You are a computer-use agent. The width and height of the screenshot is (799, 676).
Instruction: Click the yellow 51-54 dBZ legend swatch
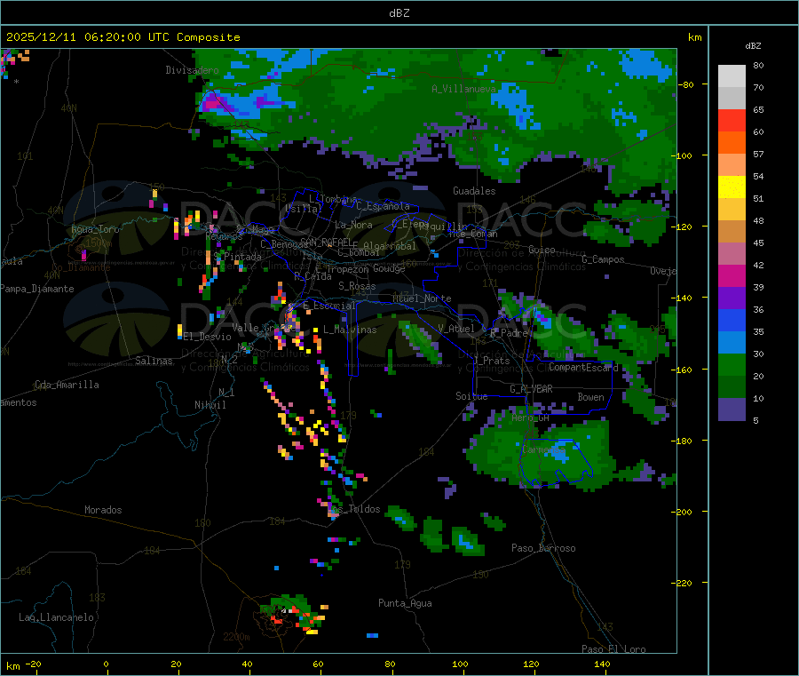pos(732,187)
